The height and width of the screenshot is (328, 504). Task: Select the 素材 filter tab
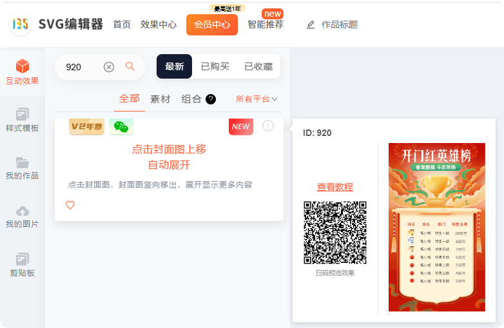pos(160,99)
